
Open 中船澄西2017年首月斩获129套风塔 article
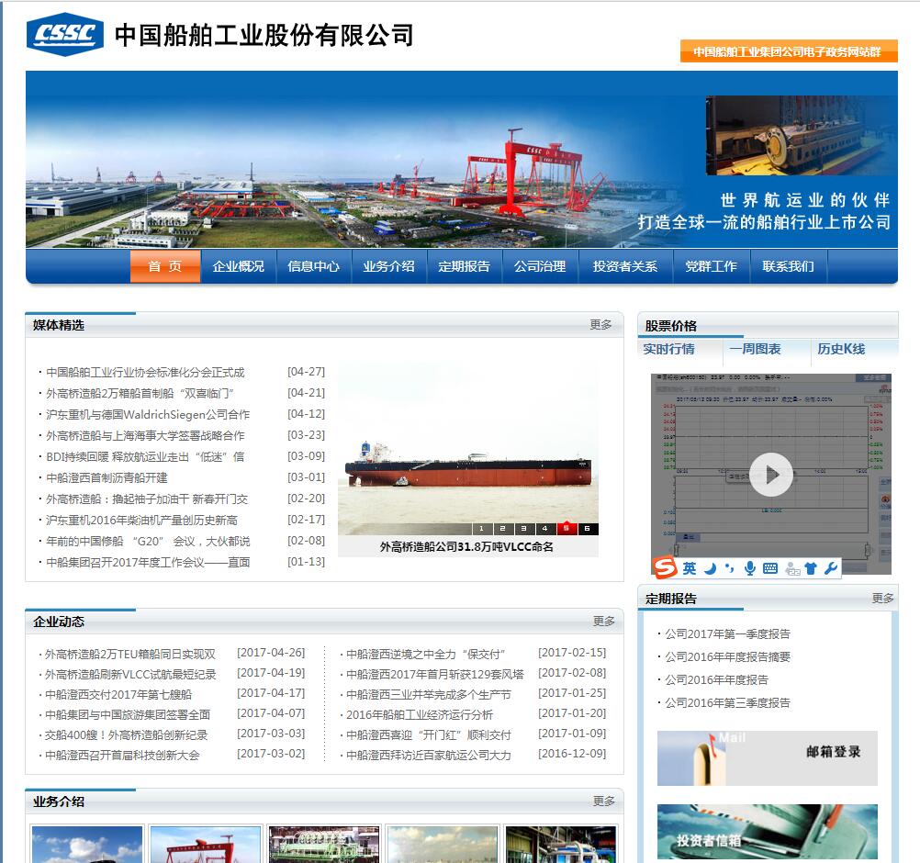point(435,674)
